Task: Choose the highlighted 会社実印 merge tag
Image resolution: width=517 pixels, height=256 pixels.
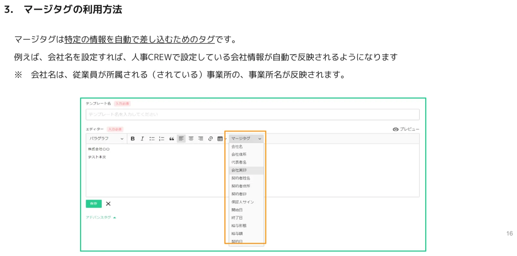Action: tap(246, 170)
